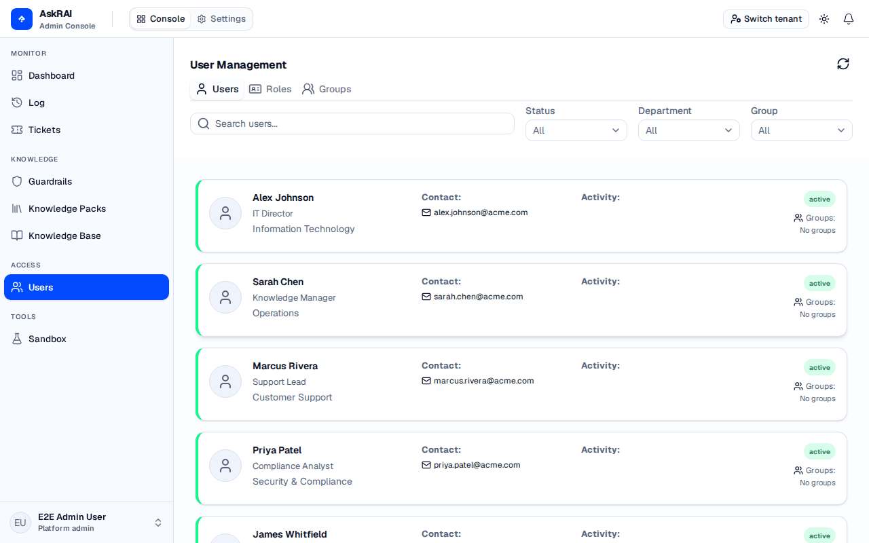This screenshot has width=869, height=543.
Task: Open Log in the sidebar
Action: coord(86,102)
